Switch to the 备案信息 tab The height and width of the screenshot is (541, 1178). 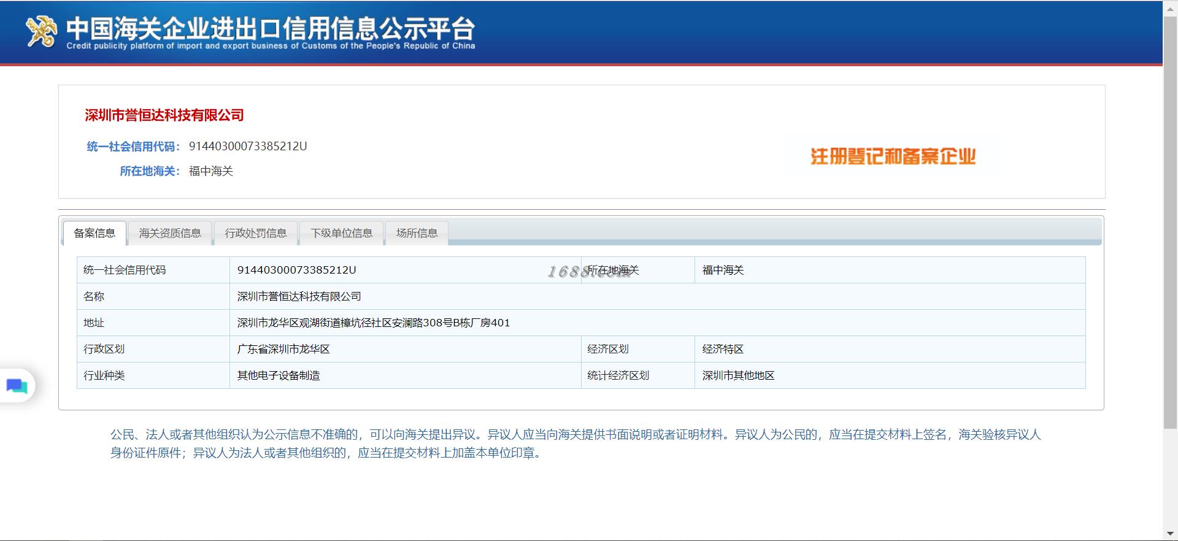click(94, 233)
